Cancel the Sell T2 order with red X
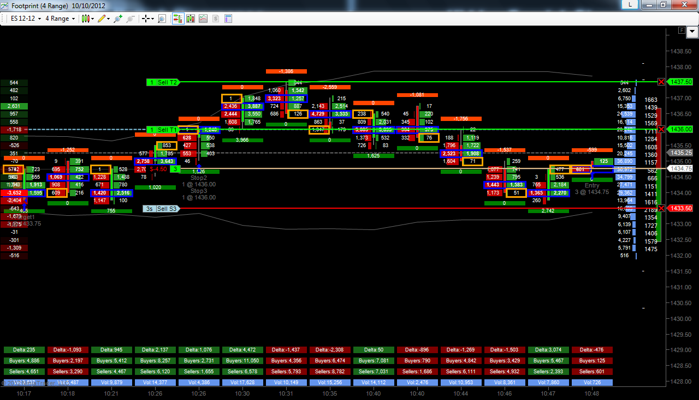This screenshot has width=699, height=400. coord(661,82)
